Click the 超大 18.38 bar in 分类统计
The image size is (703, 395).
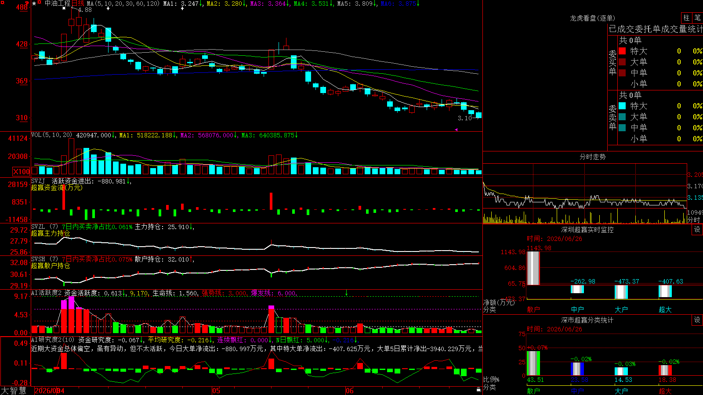tap(665, 370)
